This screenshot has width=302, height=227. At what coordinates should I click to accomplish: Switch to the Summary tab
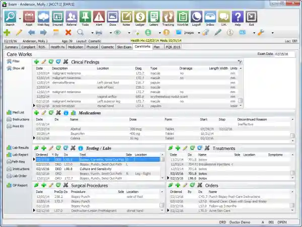coord(12,47)
